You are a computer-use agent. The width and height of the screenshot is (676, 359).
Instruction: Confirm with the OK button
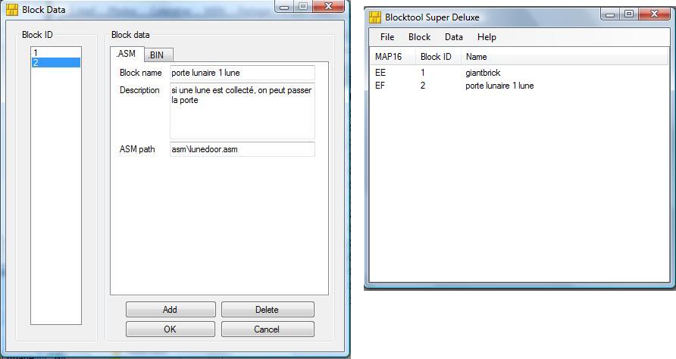pos(171,329)
